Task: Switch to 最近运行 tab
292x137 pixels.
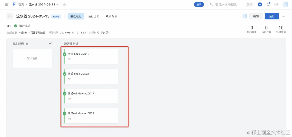Action: 76,16
